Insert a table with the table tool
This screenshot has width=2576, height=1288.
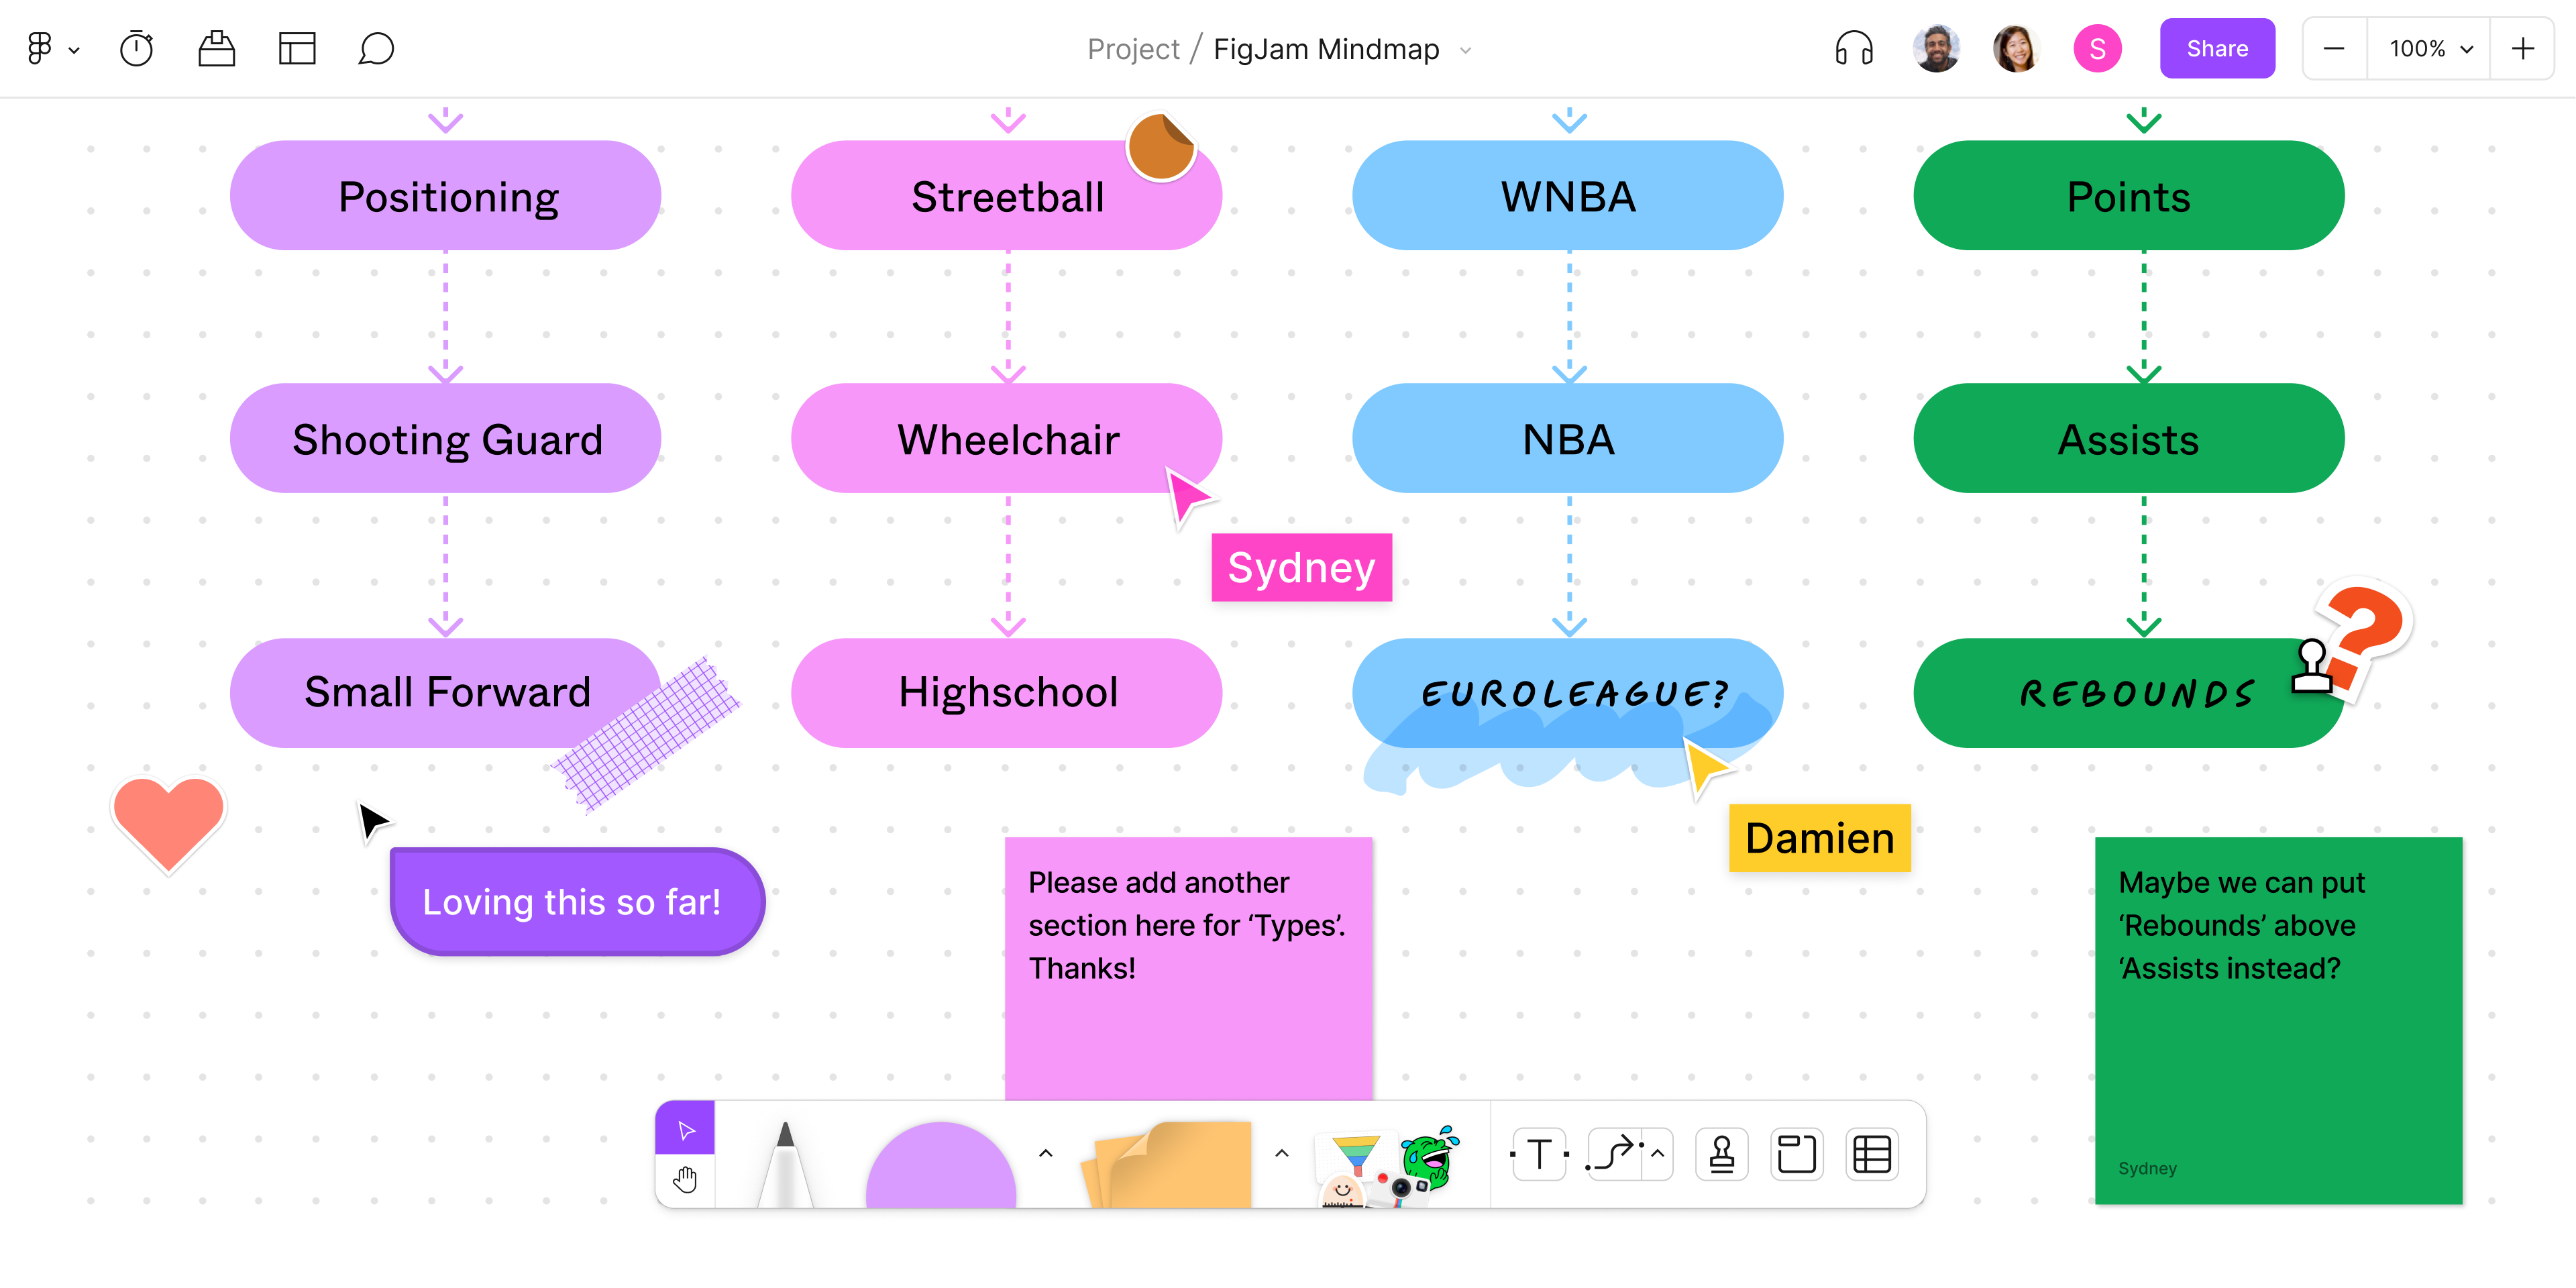point(1871,1155)
